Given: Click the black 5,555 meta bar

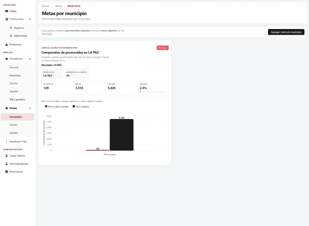Looking at the screenshot, I should pos(122,135).
